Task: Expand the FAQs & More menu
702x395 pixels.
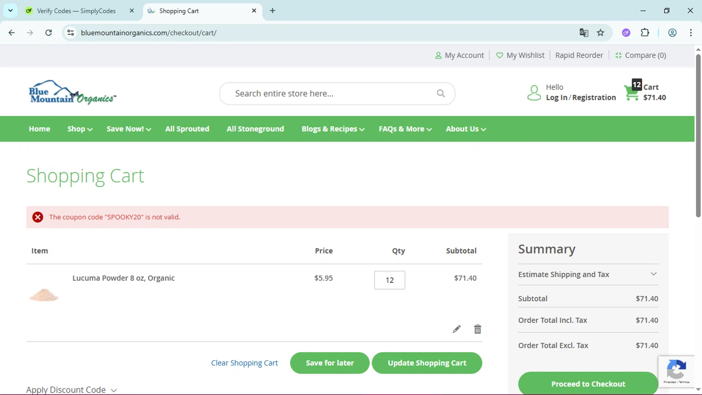Action: point(405,129)
